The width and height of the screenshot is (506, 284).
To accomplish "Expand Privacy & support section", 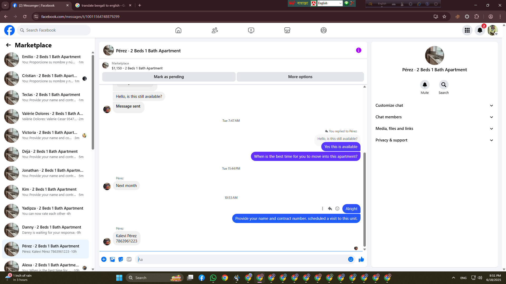I will pos(434,140).
